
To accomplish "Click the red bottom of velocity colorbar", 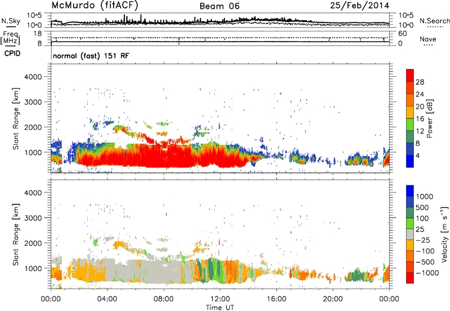I will click(x=410, y=278).
